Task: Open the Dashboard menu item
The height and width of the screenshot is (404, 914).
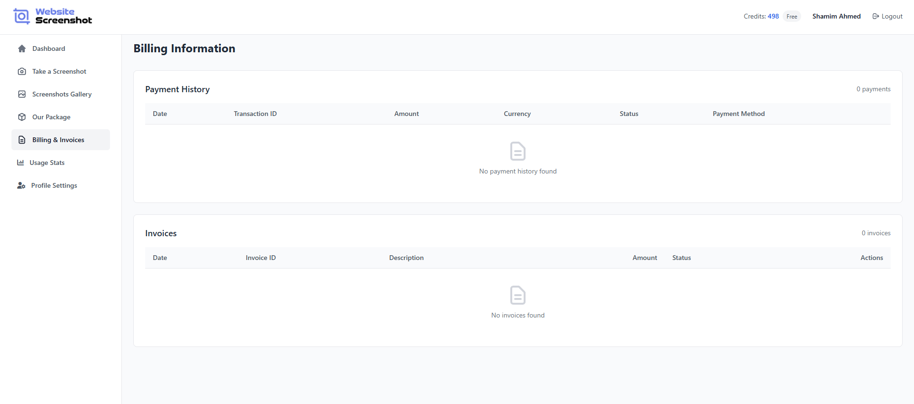Action: click(x=60, y=48)
